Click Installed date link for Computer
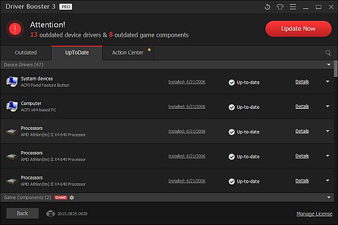Viewport: 338px width, 225px height. pos(187,106)
